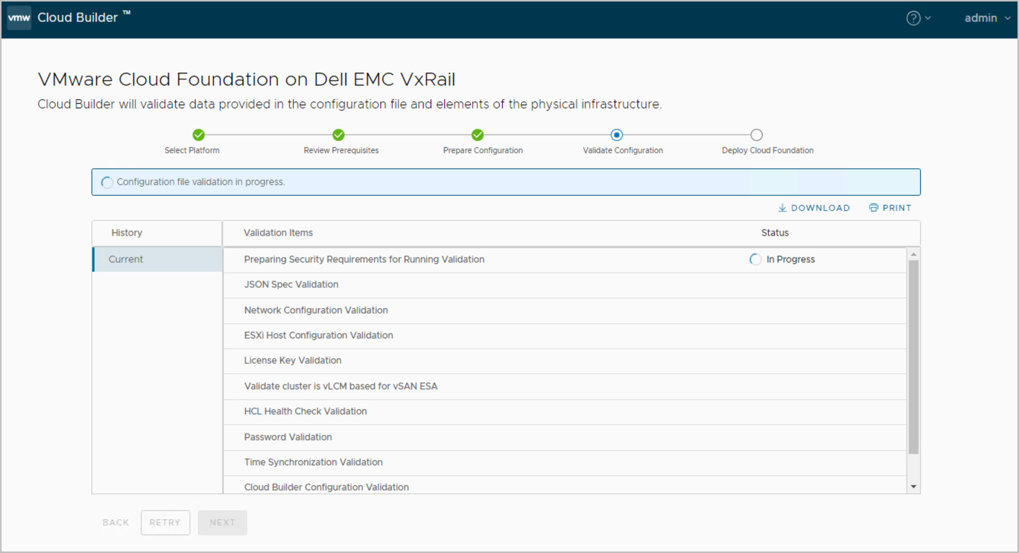
Task: Click the Select Platform green checkmark step
Action: point(199,135)
